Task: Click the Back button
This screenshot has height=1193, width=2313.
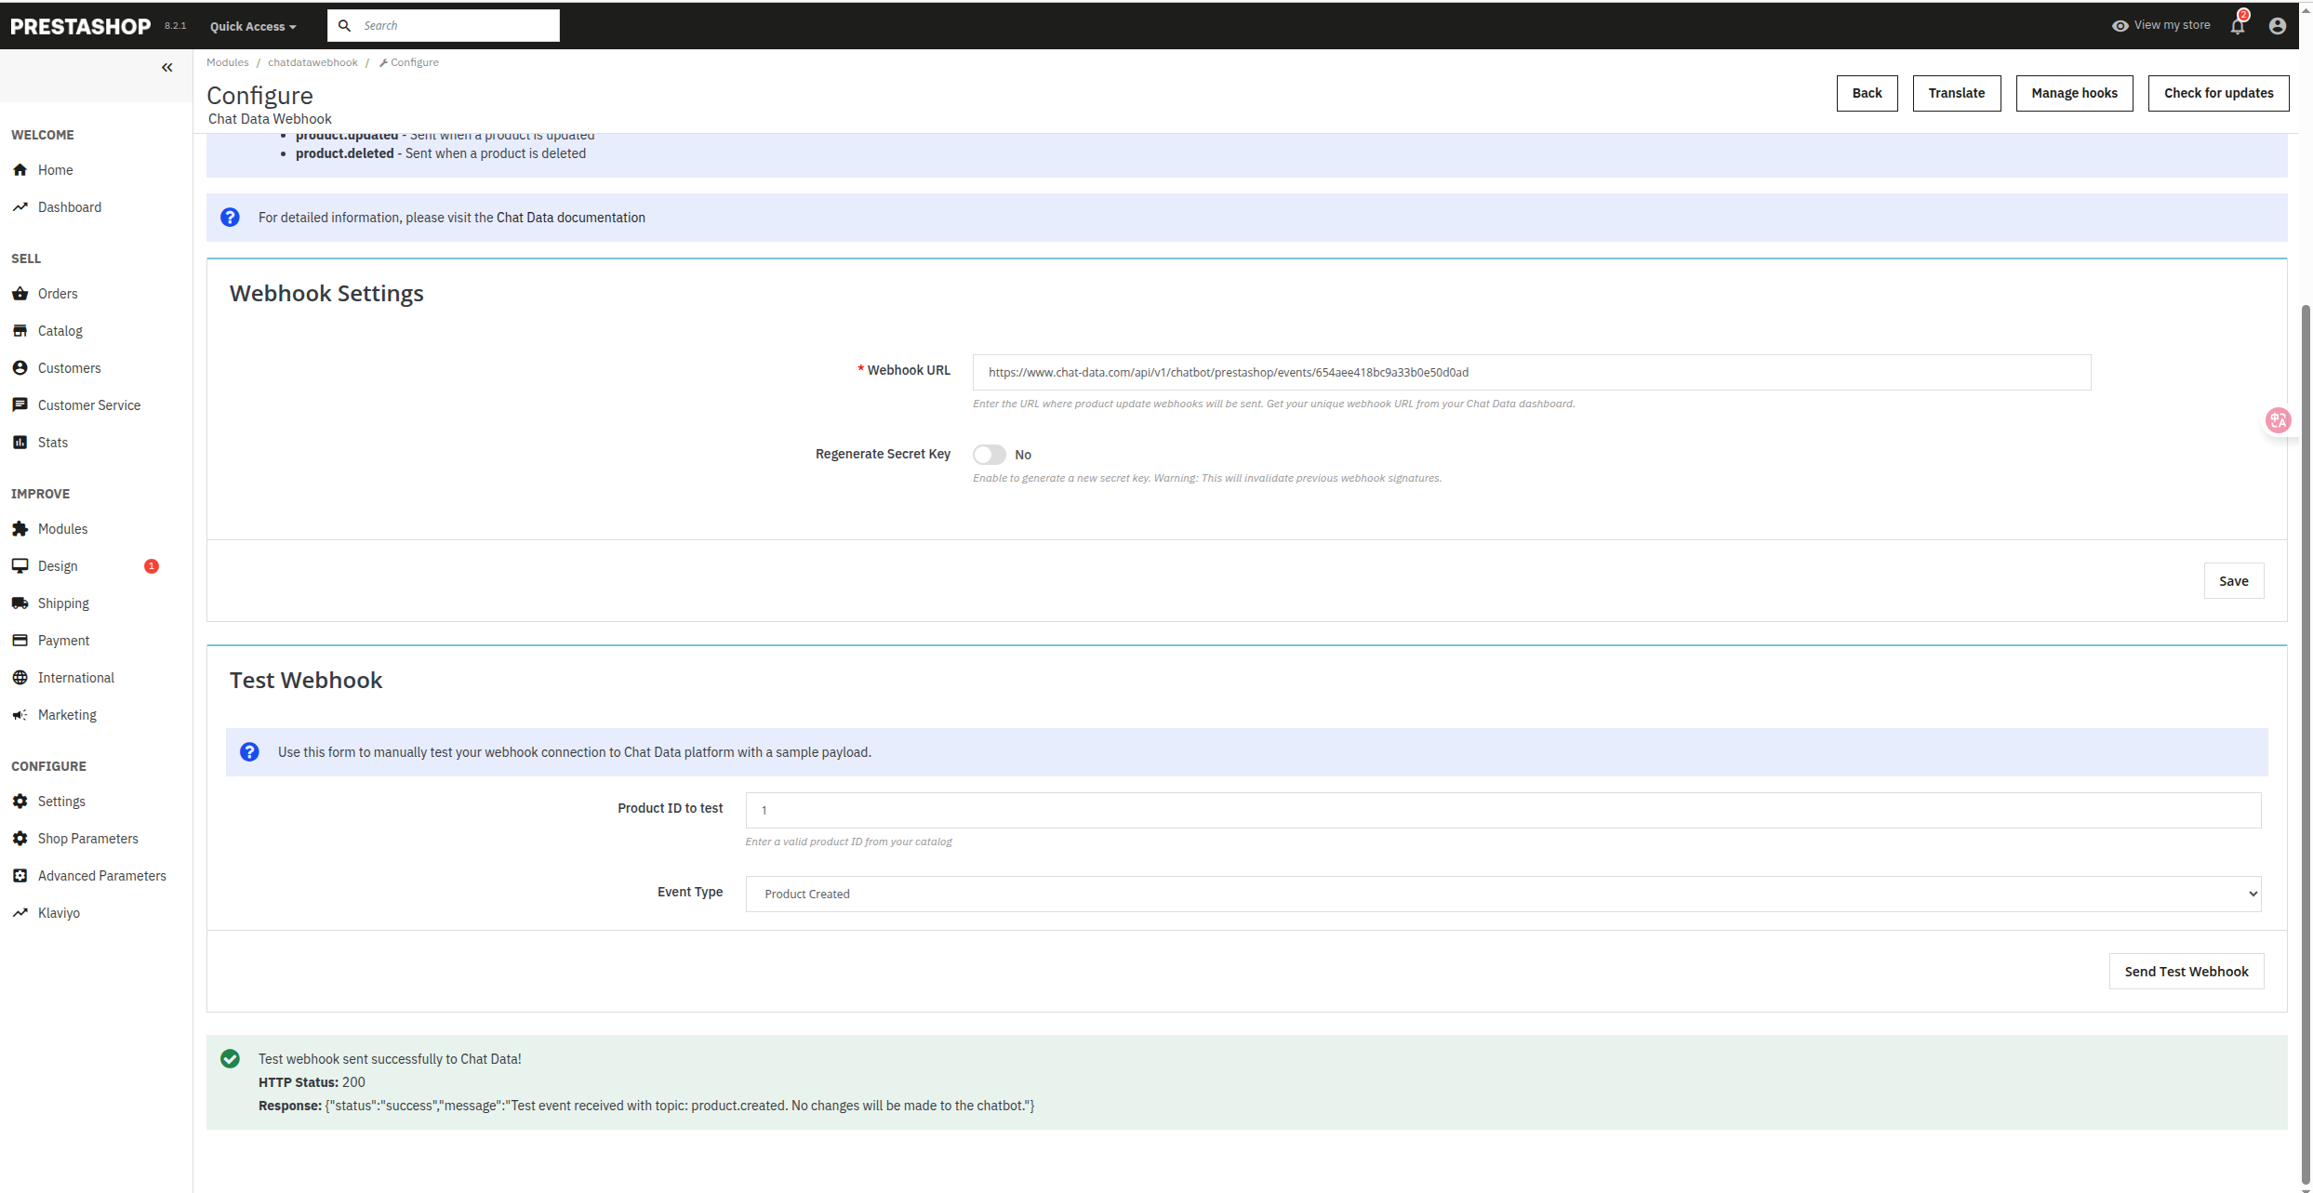Action: point(1867,93)
